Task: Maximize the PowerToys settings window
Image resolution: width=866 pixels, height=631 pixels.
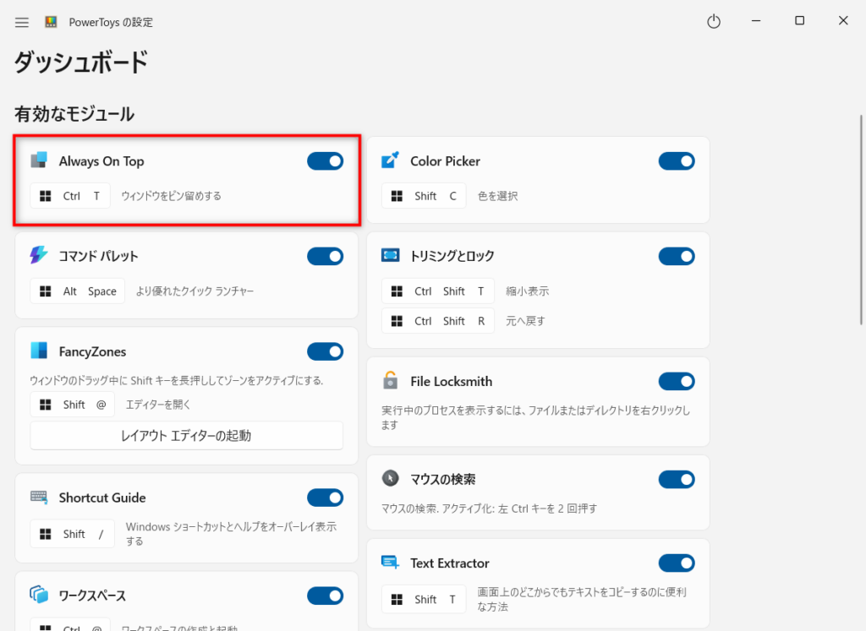Action: coord(799,21)
